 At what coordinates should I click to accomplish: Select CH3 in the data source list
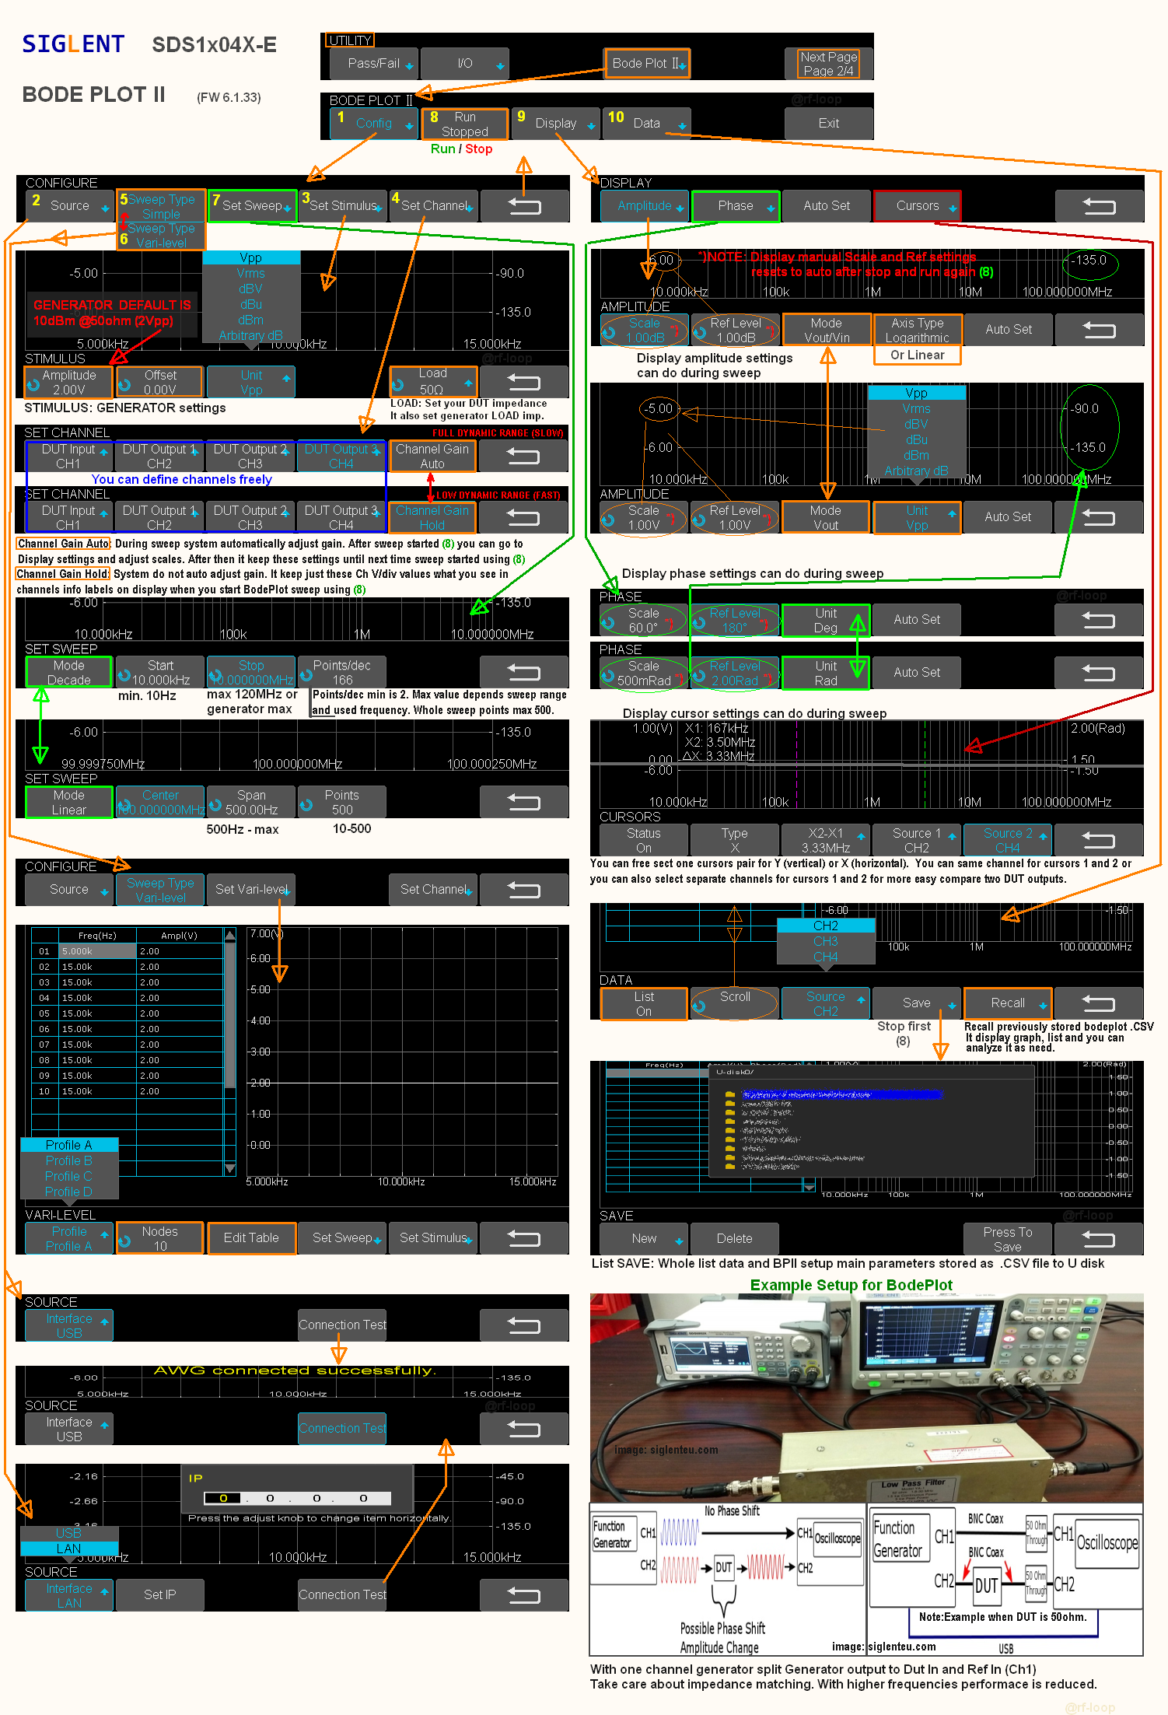[x=826, y=941]
